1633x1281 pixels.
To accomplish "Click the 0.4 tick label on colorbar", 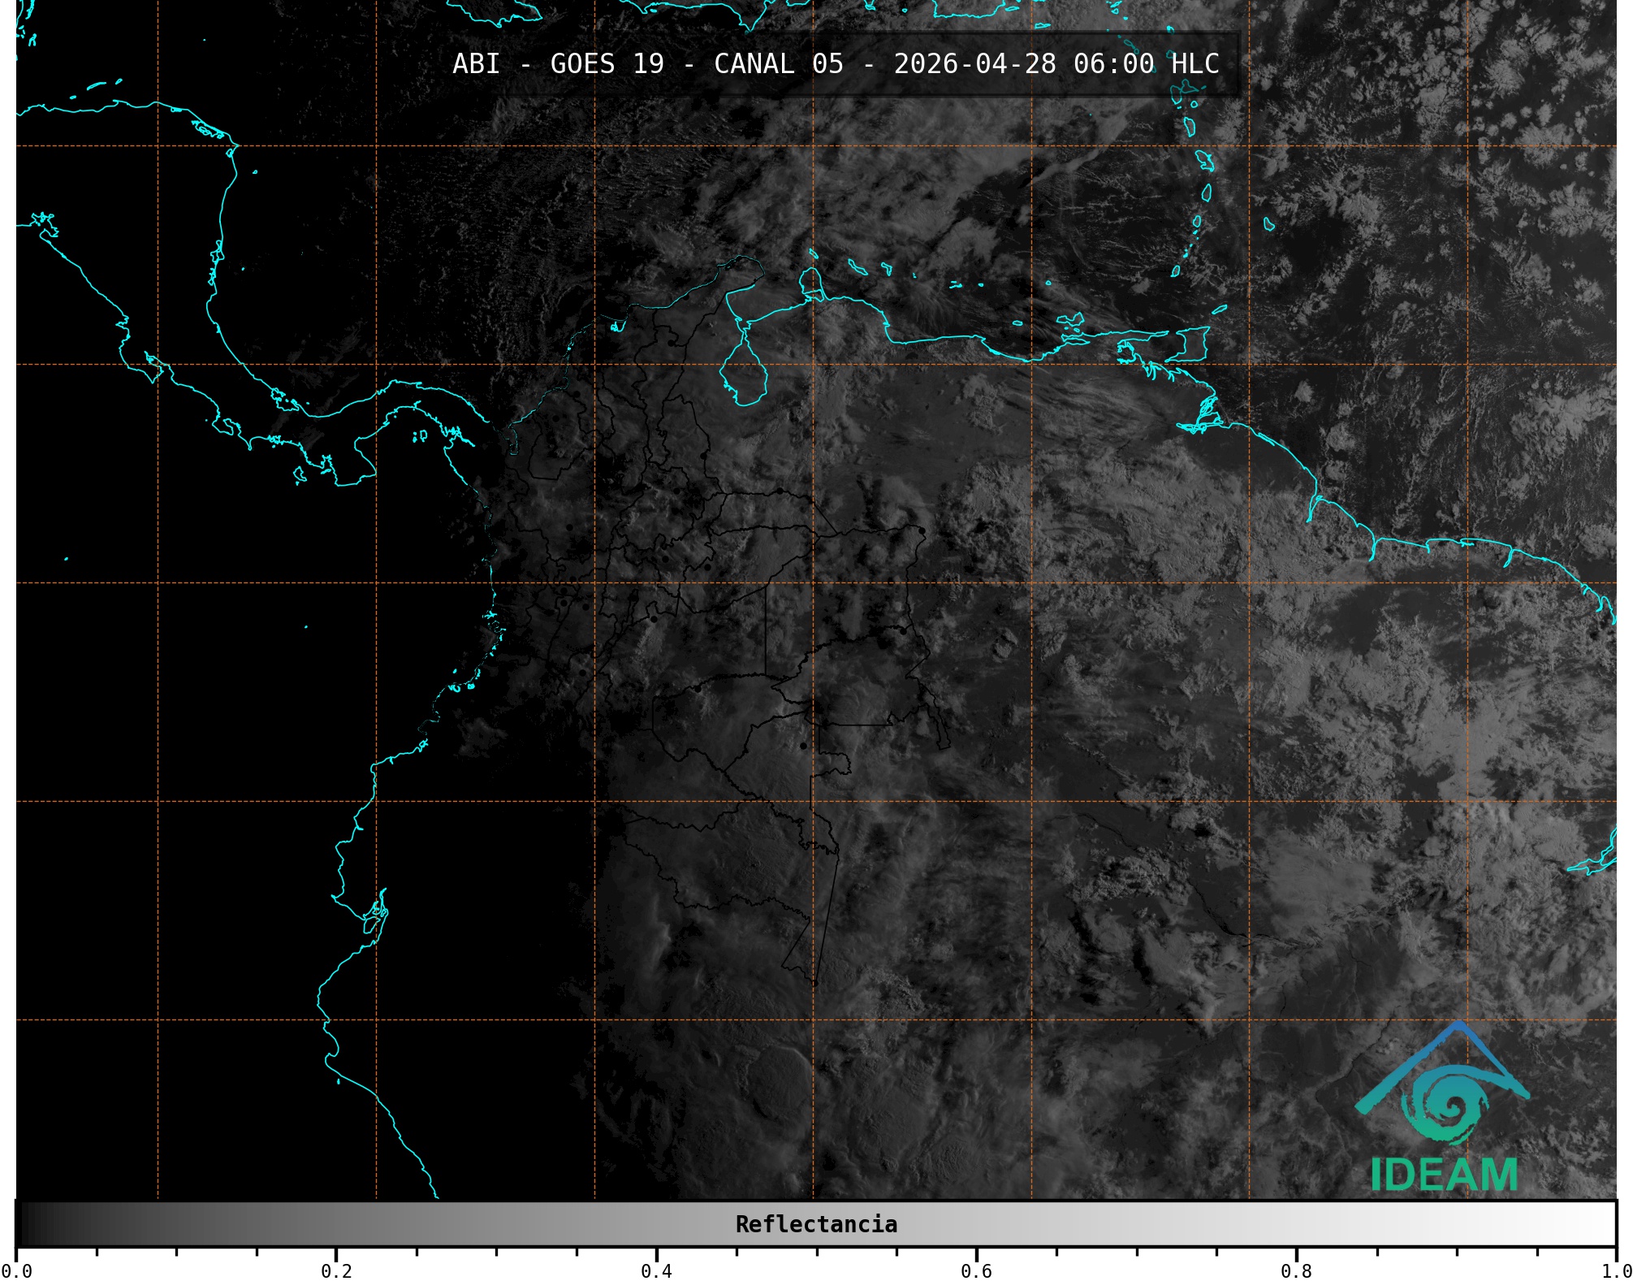I will coord(656,1271).
